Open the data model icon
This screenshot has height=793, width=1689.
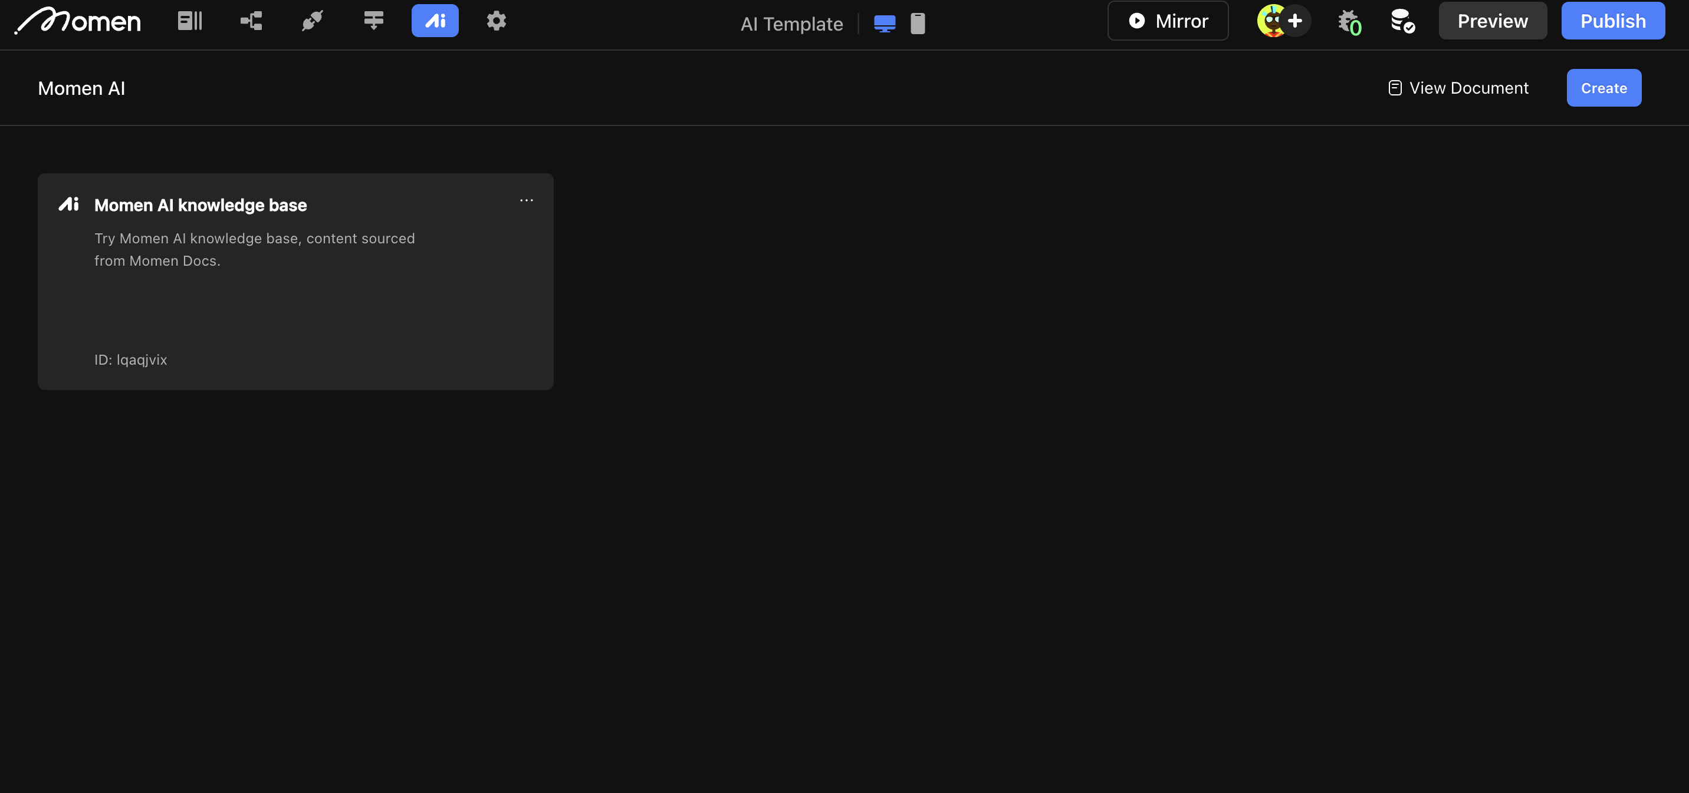point(251,21)
